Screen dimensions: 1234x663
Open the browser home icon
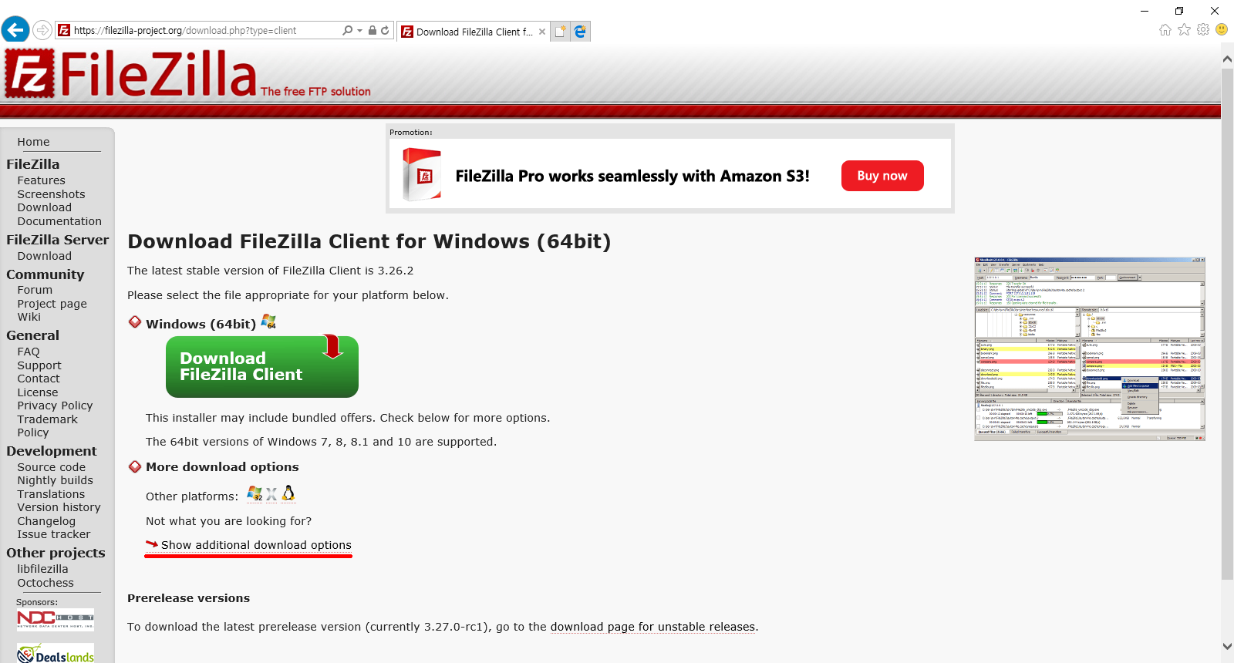1165,30
